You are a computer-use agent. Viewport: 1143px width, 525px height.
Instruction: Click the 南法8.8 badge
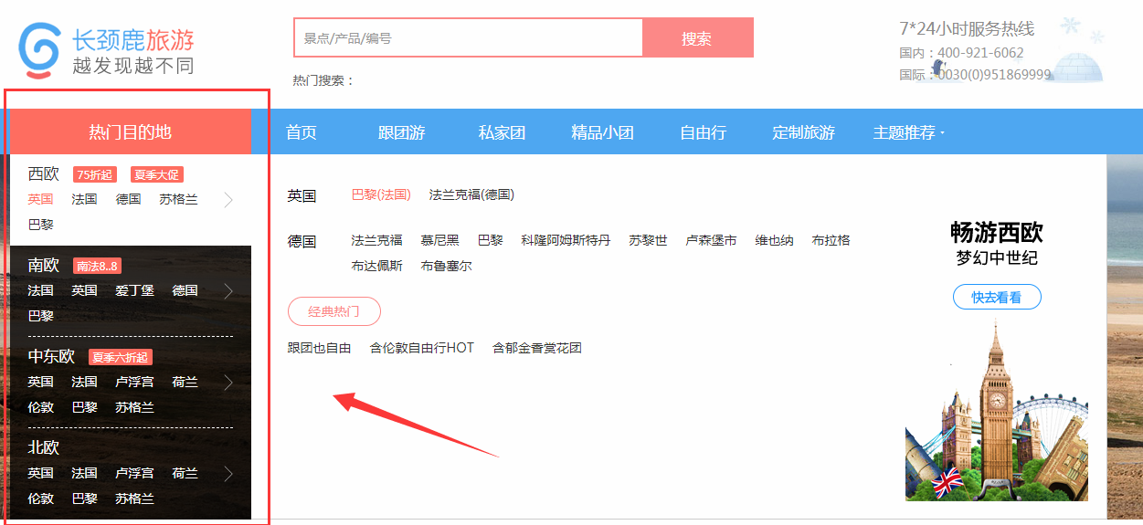tap(97, 267)
